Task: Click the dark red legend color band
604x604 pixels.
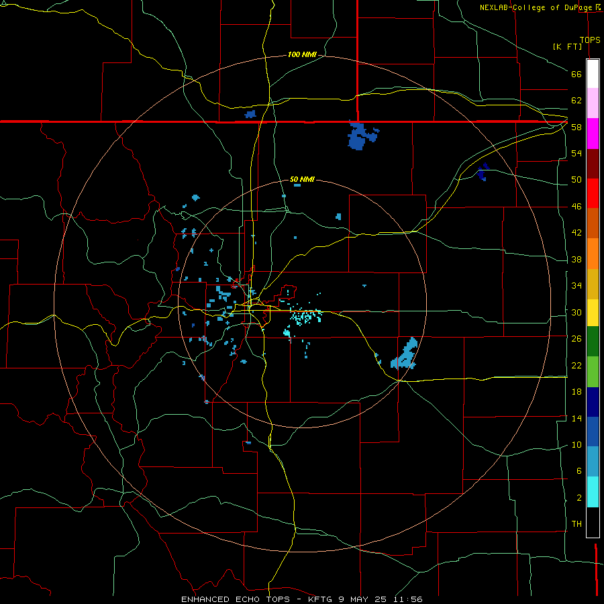Action: coord(593,164)
